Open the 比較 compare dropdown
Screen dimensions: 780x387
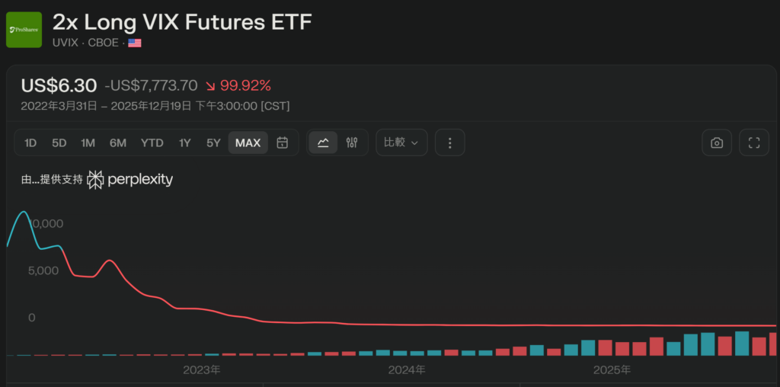(401, 142)
